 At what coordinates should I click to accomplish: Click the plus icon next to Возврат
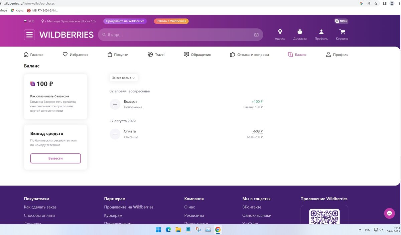point(115,104)
